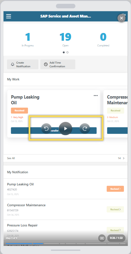Toggle closed captions CC button
Image resolution: width=131 pixels, height=254 pixels.
(x=102, y=238)
